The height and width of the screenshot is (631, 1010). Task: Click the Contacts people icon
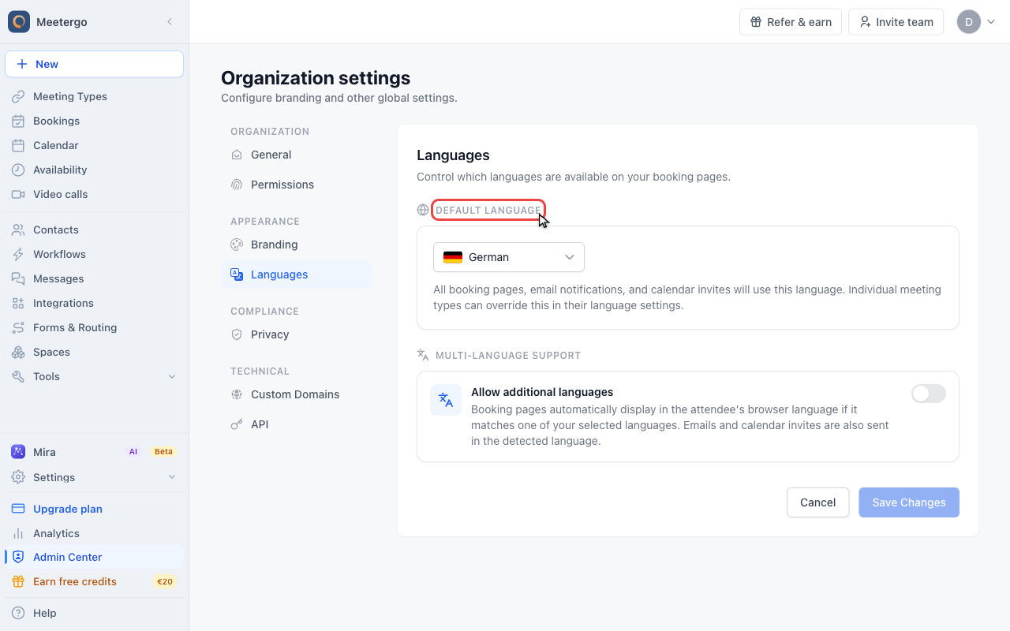pos(18,230)
